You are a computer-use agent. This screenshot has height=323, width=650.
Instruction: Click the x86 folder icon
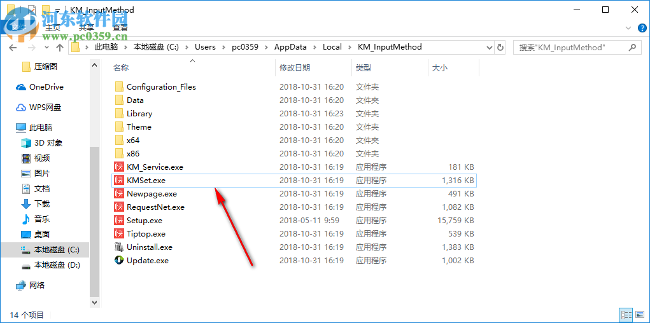(x=120, y=154)
